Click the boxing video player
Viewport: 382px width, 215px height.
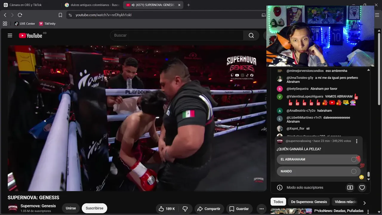[x=137, y=118]
